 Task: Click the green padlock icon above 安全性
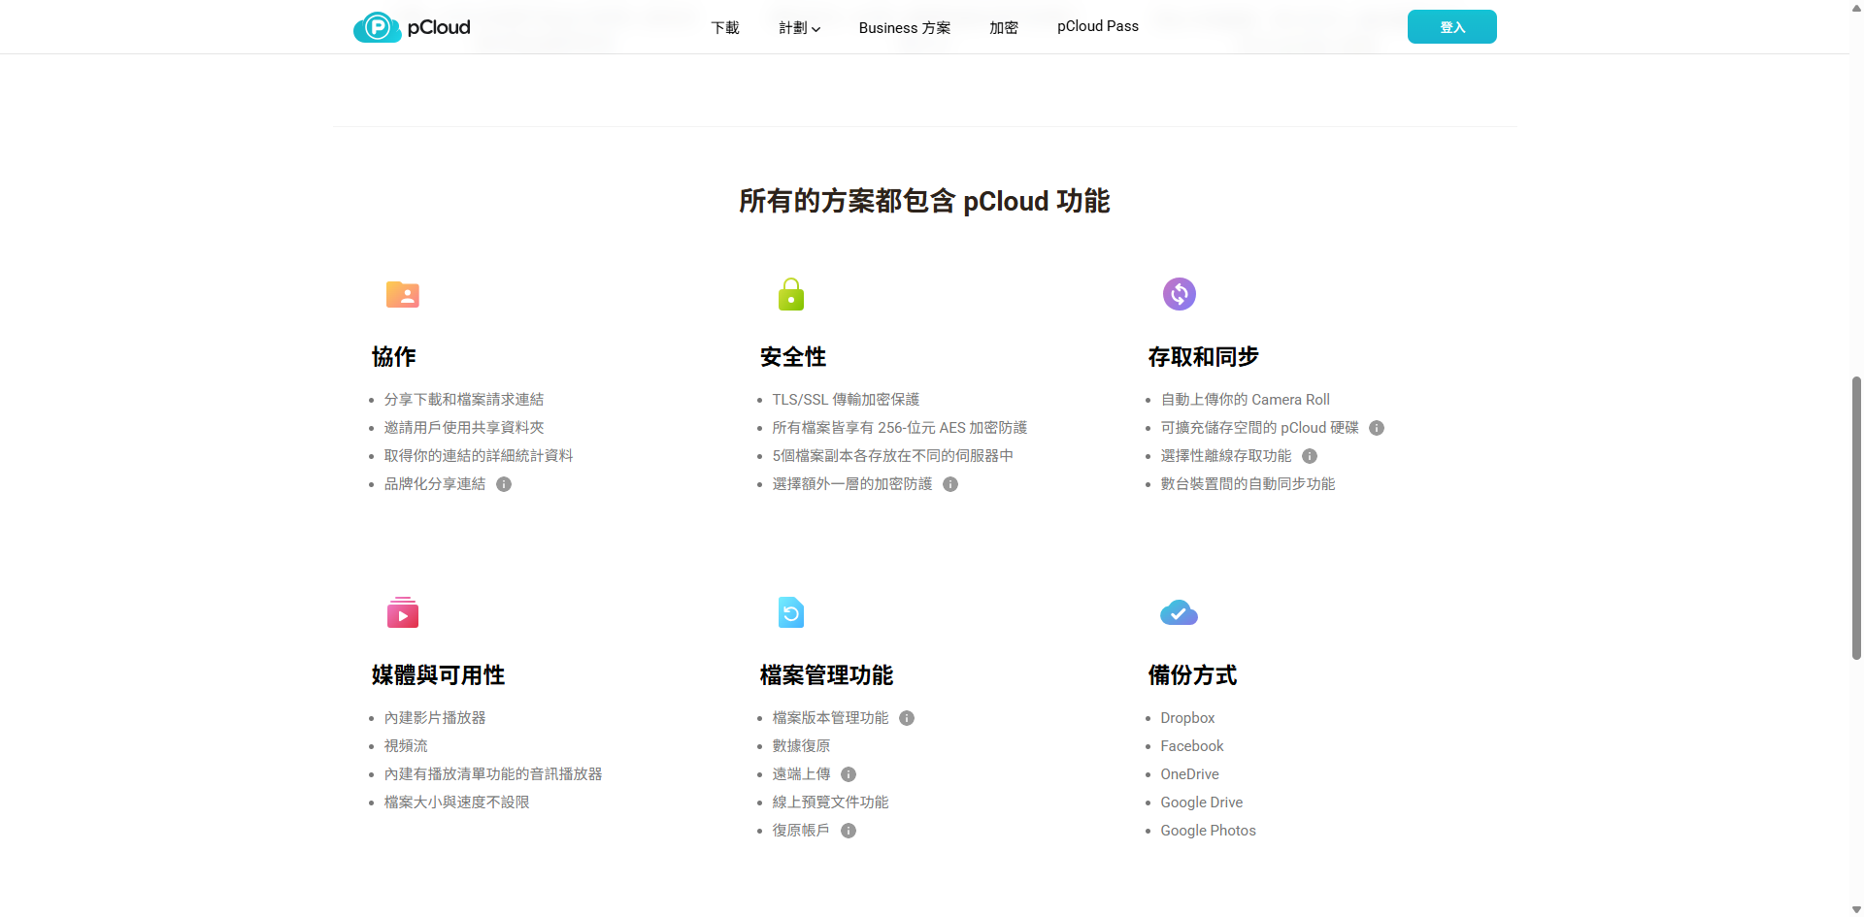click(x=791, y=294)
